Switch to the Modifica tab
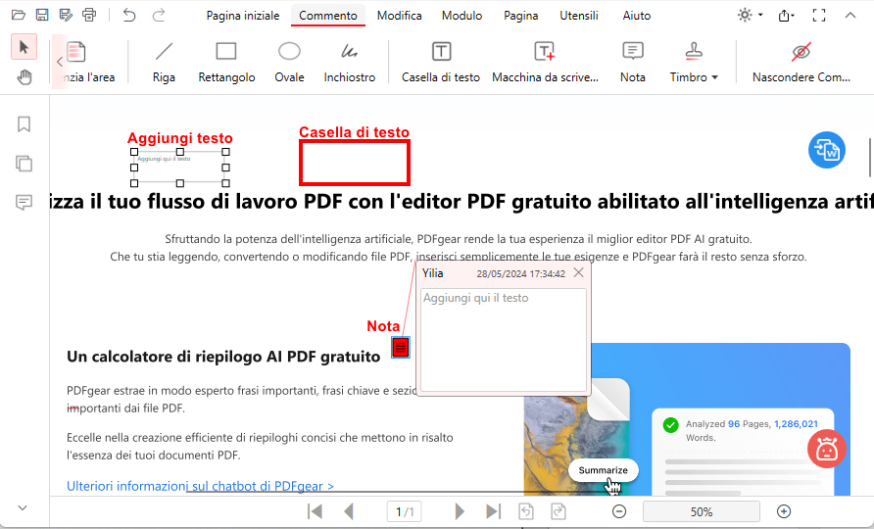The image size is (874, 529). coord(399,16)
